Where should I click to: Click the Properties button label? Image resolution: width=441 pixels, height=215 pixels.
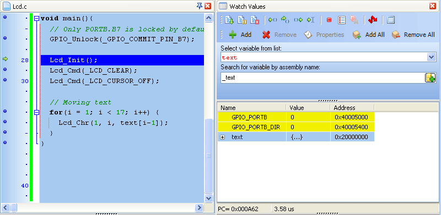(x=330, y=35)
